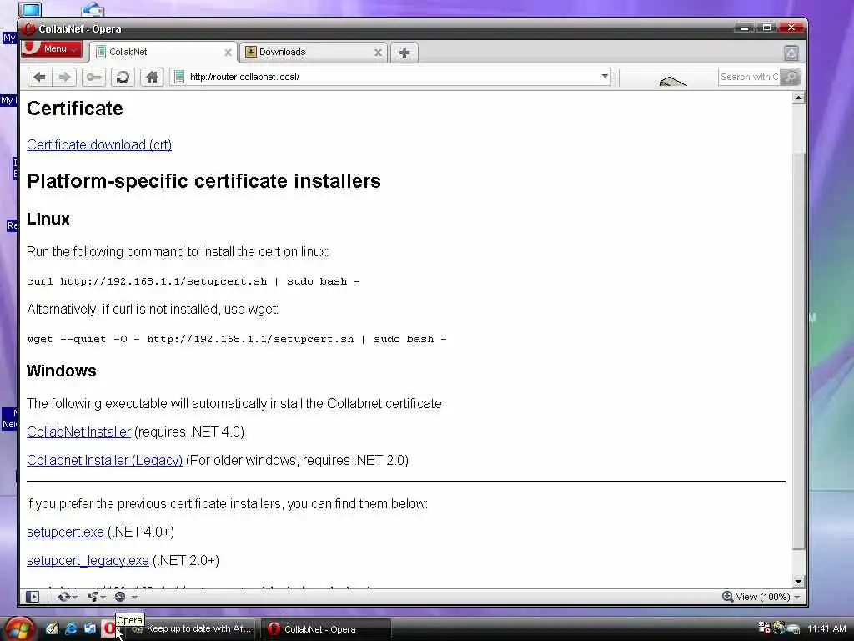The image size is (854, 641).
Task: Close the Downloads tab
Action: [378, 53]
